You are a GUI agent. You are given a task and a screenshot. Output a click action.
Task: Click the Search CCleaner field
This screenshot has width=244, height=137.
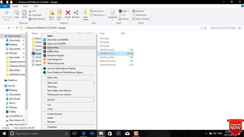(x=225, y=28)
